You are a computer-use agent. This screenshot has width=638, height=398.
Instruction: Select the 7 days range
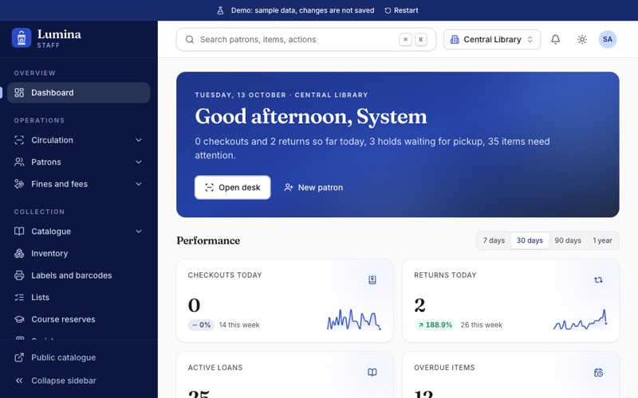[494, 240]
